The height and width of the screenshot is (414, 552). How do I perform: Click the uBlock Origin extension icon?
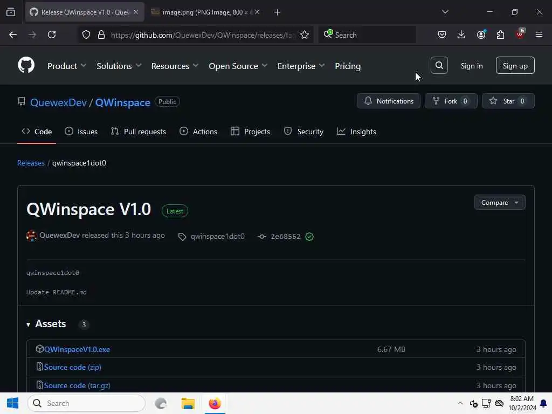(x=520, y=34)
